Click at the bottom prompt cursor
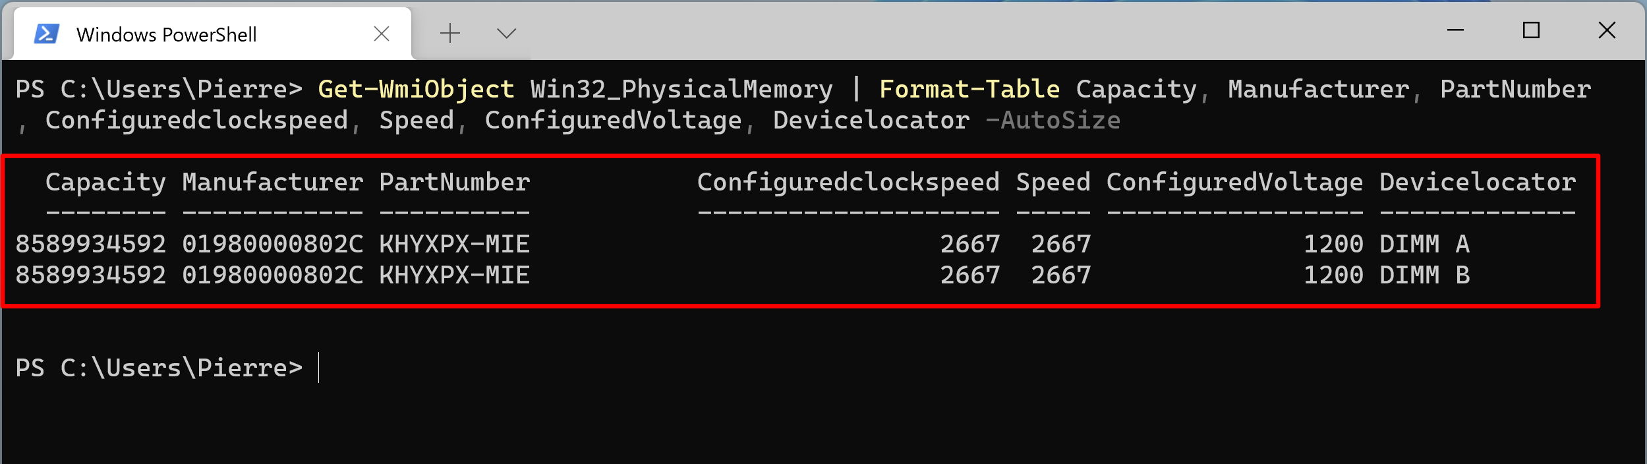This screenshot has height=464, width=1647. point(319,368)
